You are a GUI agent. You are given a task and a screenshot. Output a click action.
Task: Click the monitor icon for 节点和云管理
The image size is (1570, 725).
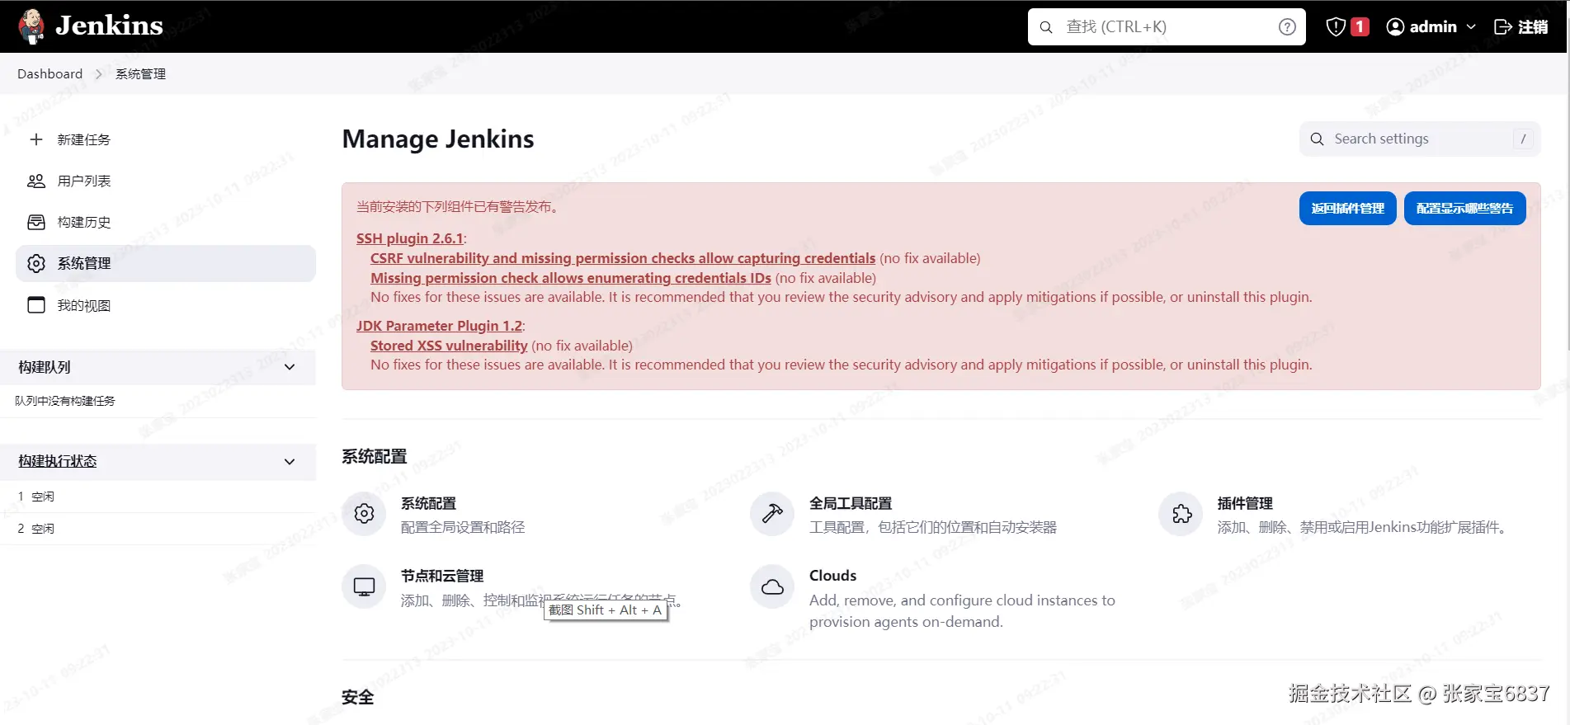pos(364,586)
